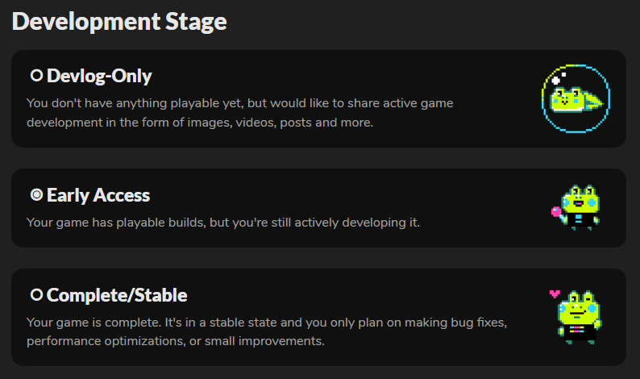Viewport: 640px width, 379px height.
Task: Choose the Complete/Stable radio button
Action: 36,295
